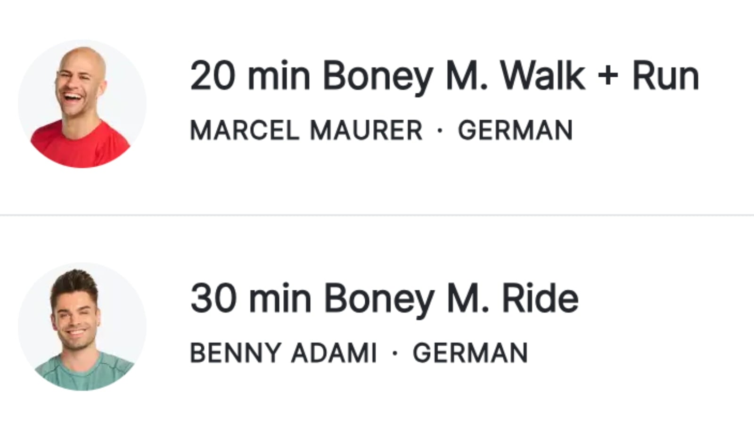The image size is (754, 424).
Task: Click GERMAN label beside MARCEL MAURER
Action: tap(515, 130)
